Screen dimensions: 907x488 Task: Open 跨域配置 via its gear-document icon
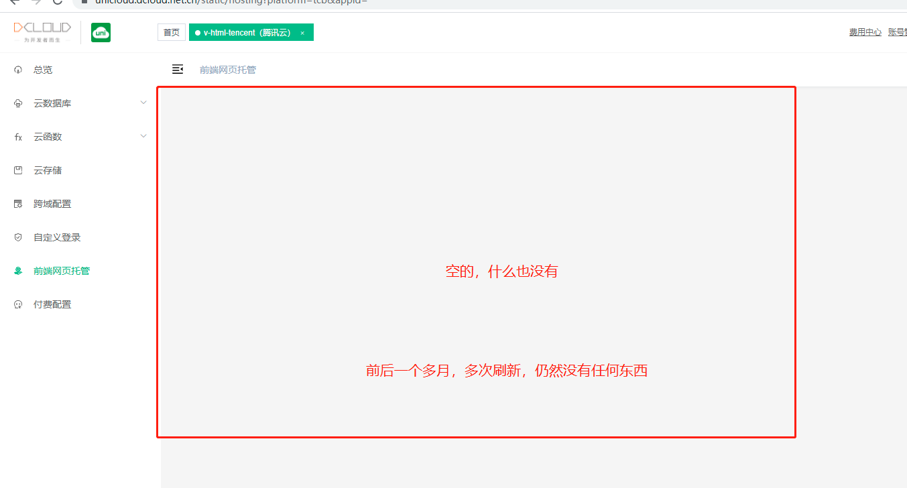[18, 203]
